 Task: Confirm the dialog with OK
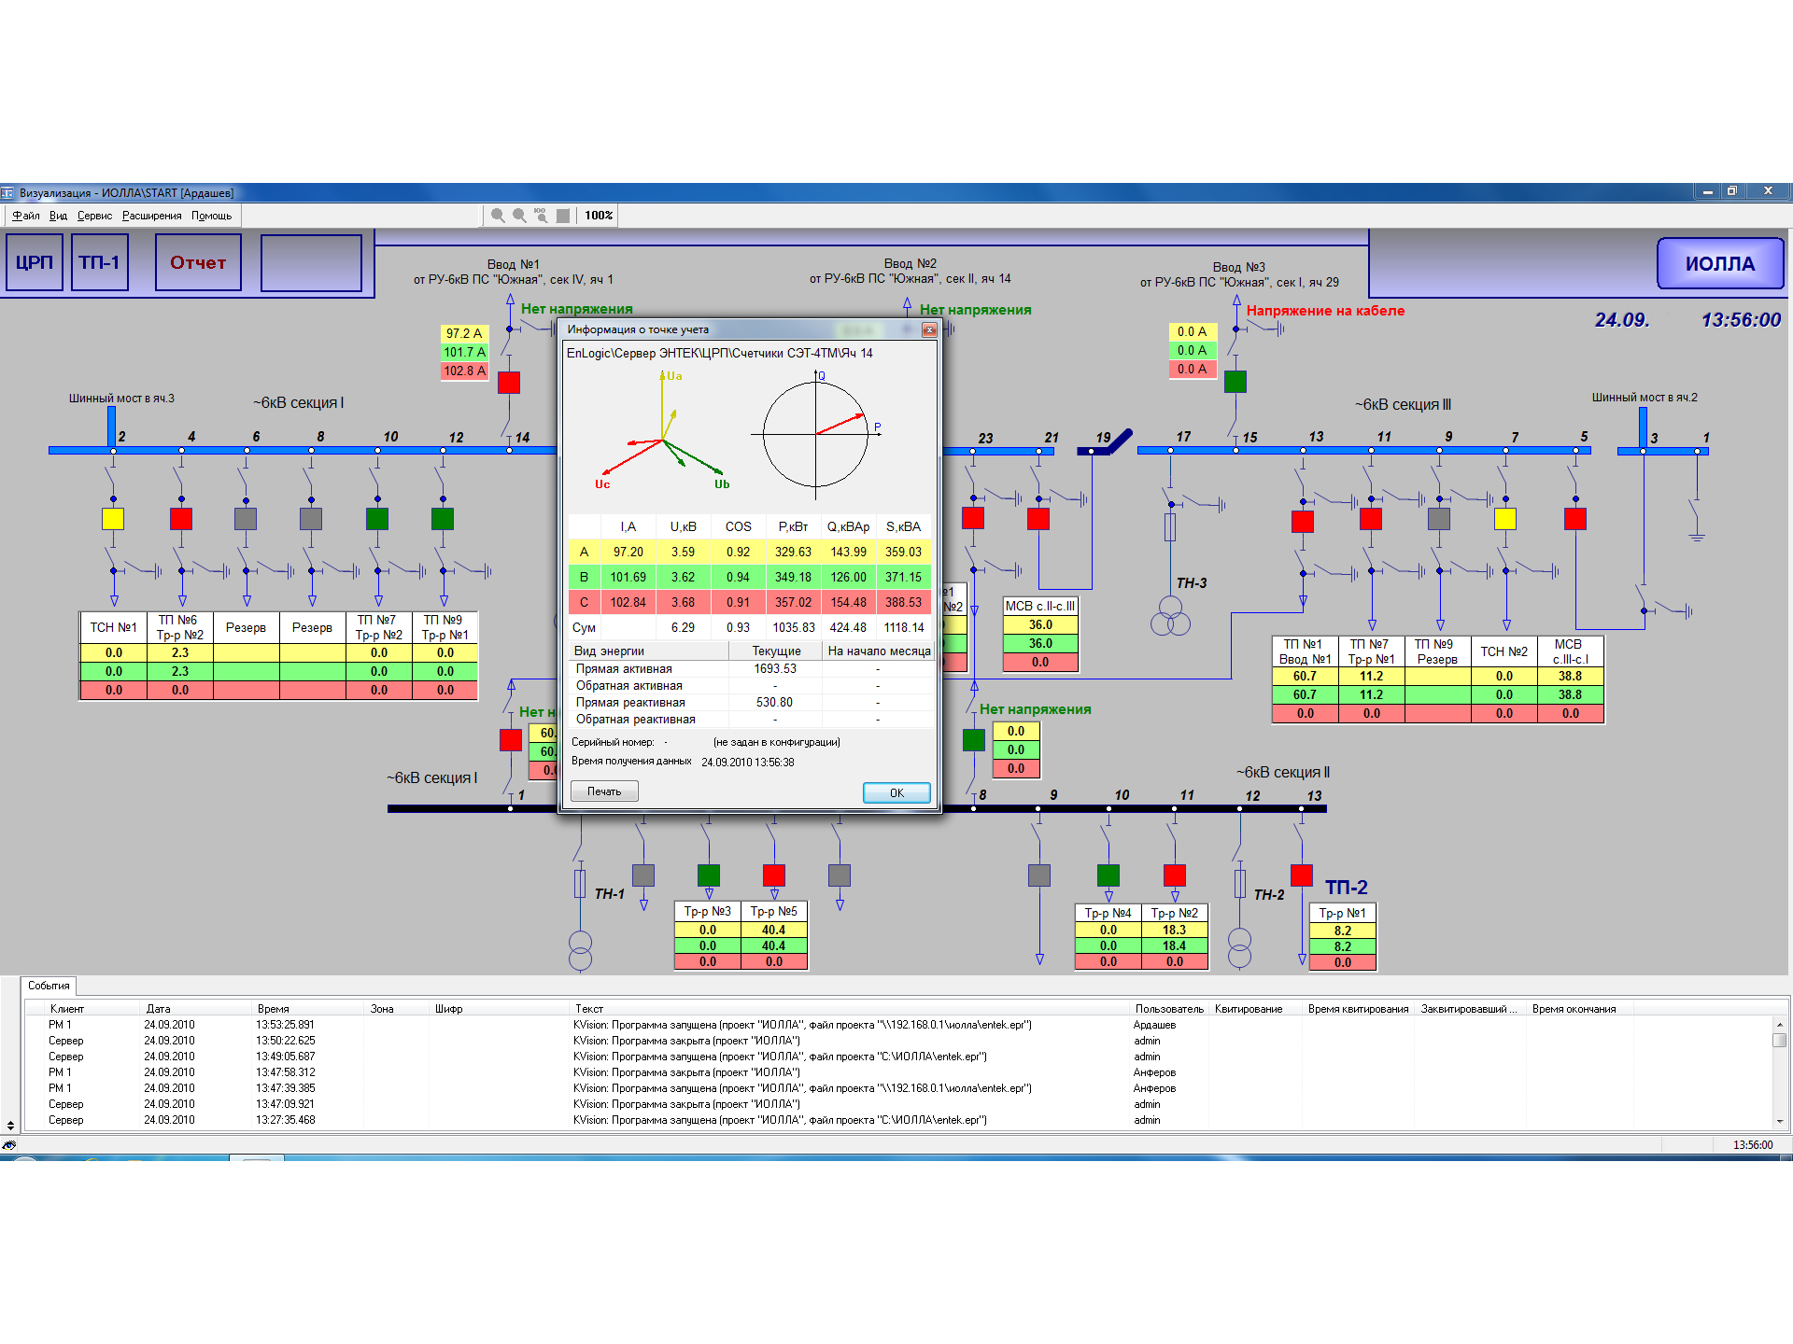896,792
